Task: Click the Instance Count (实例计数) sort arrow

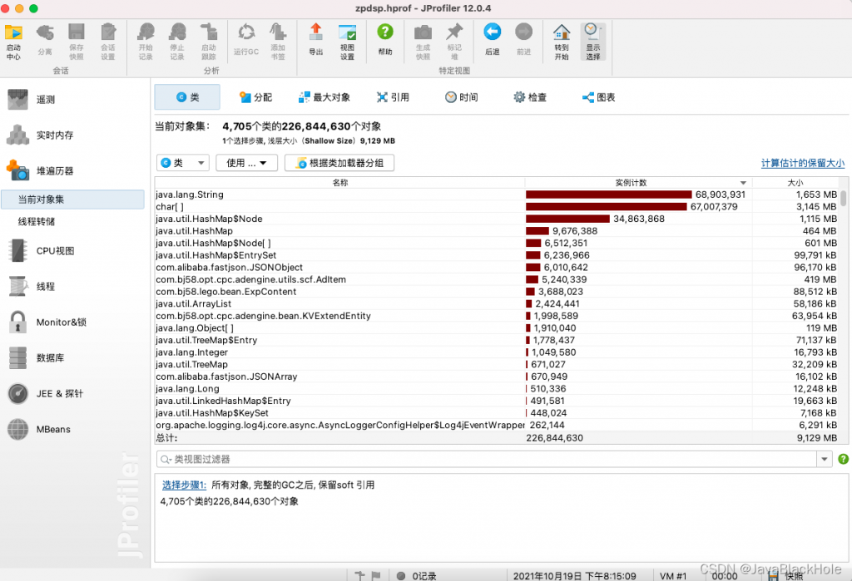Action: click(743, 183)
